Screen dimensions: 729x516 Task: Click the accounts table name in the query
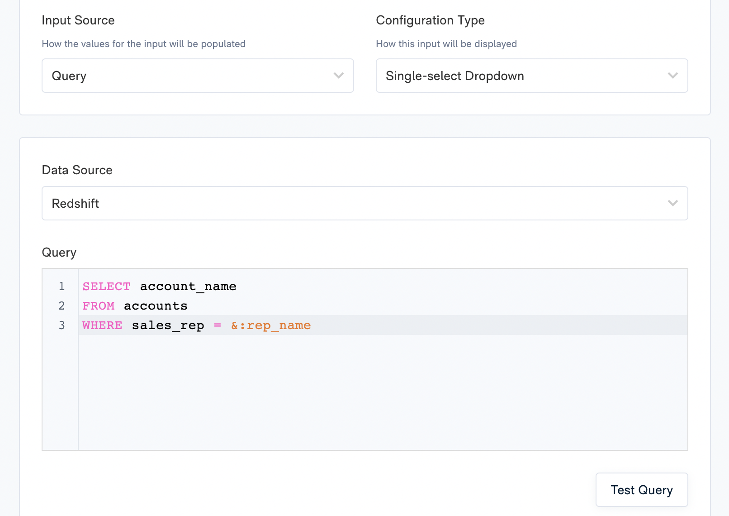tap(155, 306)
